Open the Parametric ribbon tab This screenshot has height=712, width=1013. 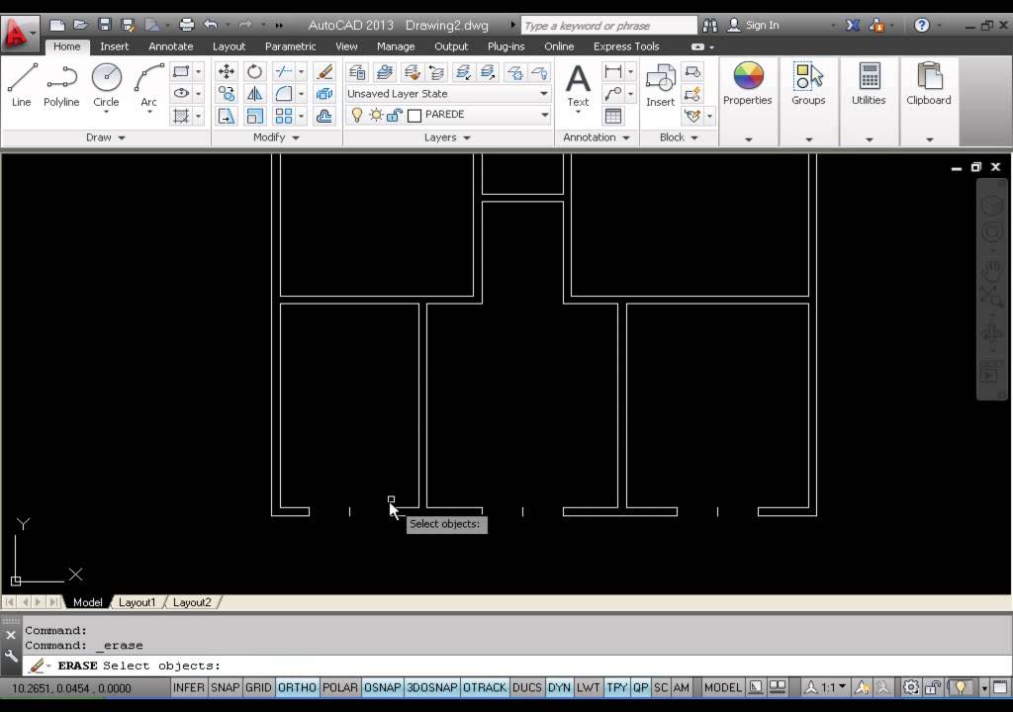point(290,46)
